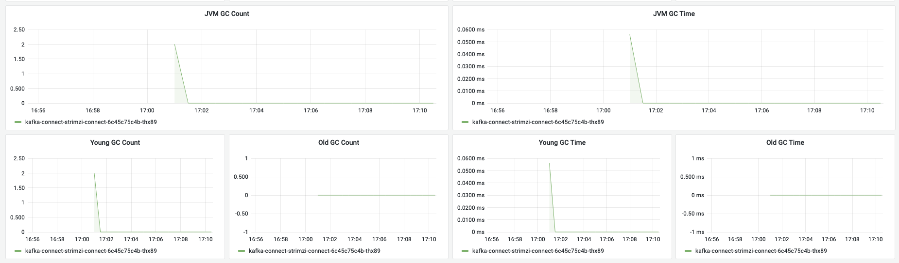This screenshot has height=263, width=899.
Task: Click the green legend swatch in JVM GC Time
Action: click(x=465, y=122)
